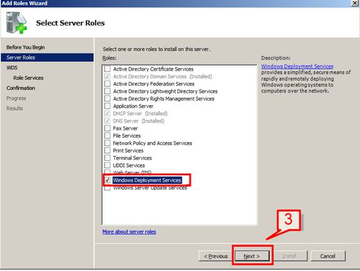Enable the Application Server role checkbox
The width and height of the screenshot is (360, 271).
pyautogui.click(x=107, y=106)
